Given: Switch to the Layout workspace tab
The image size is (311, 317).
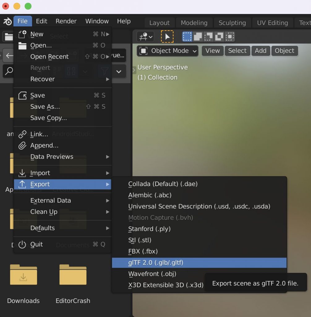Looking at the screenshot, I should (x=160, y=23).
